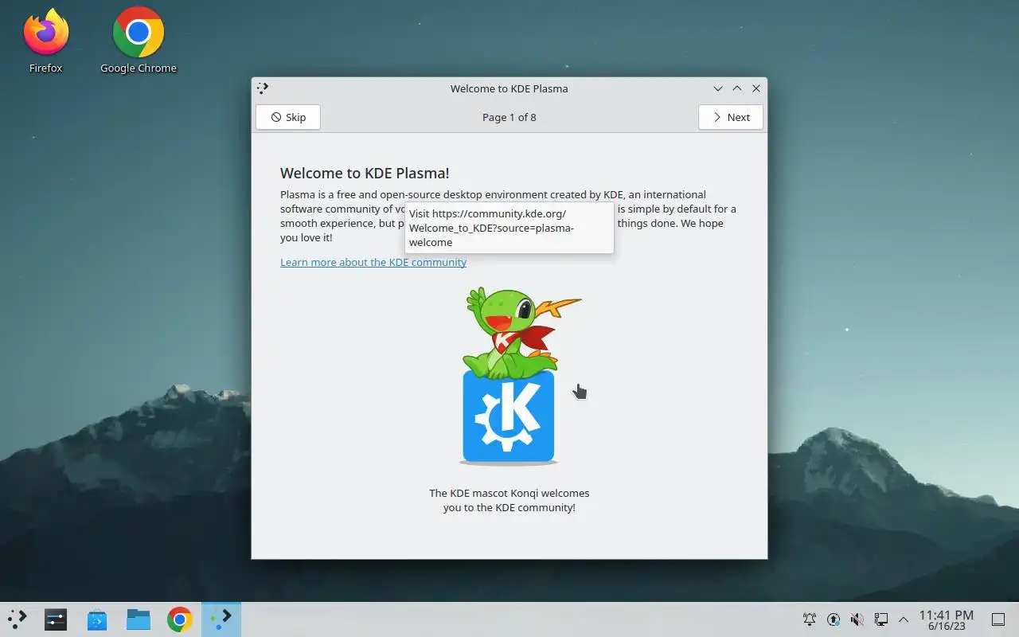Click the 'Welcome to KDE Plasma!' heading
Image resolution: width=1019 pixels, height=637 pixels.
(365, 173)
